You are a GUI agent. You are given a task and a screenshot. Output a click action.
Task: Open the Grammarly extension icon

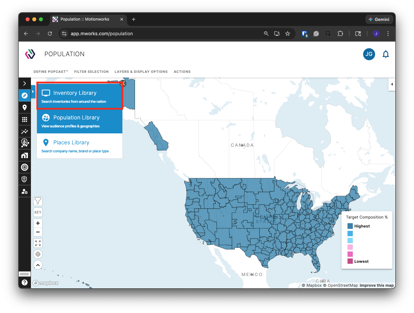pos(316,34)
